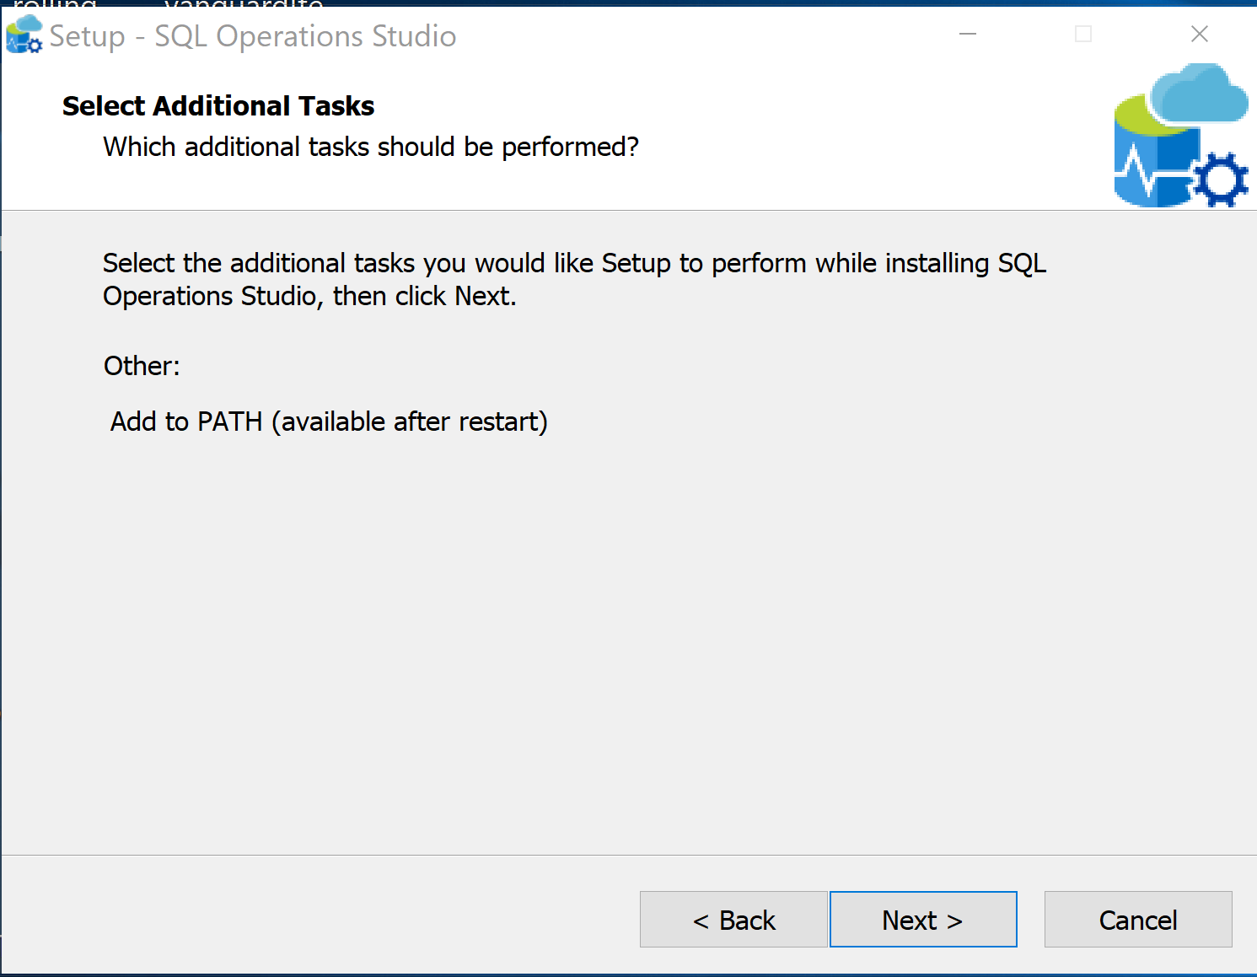Click the disabled maximize button
Screen dimensions: 1257x977
(1083, 35)
